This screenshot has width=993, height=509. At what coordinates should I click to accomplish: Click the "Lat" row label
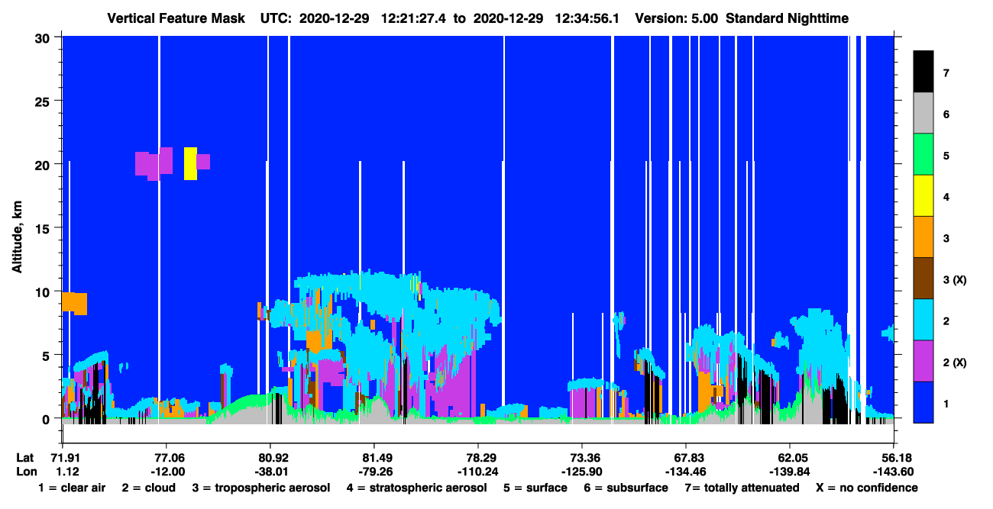[24, 458]
